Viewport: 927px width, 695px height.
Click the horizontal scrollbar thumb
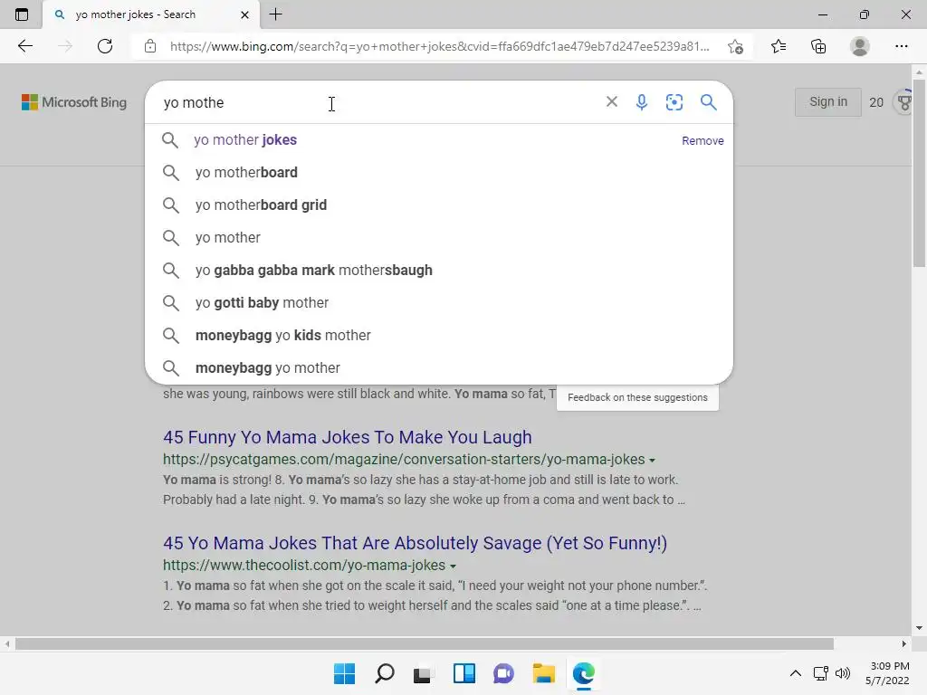coord(424,643)
